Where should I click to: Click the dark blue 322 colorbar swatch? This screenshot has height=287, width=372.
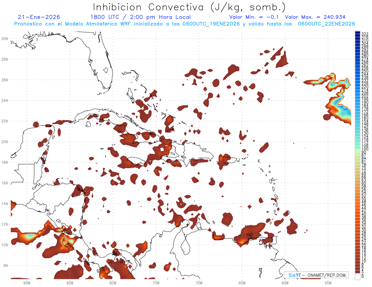(x=357, y=33)
